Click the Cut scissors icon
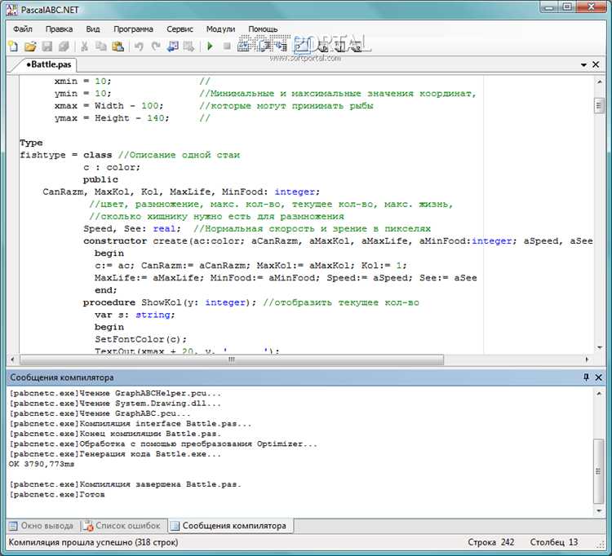 coord(84,46)
